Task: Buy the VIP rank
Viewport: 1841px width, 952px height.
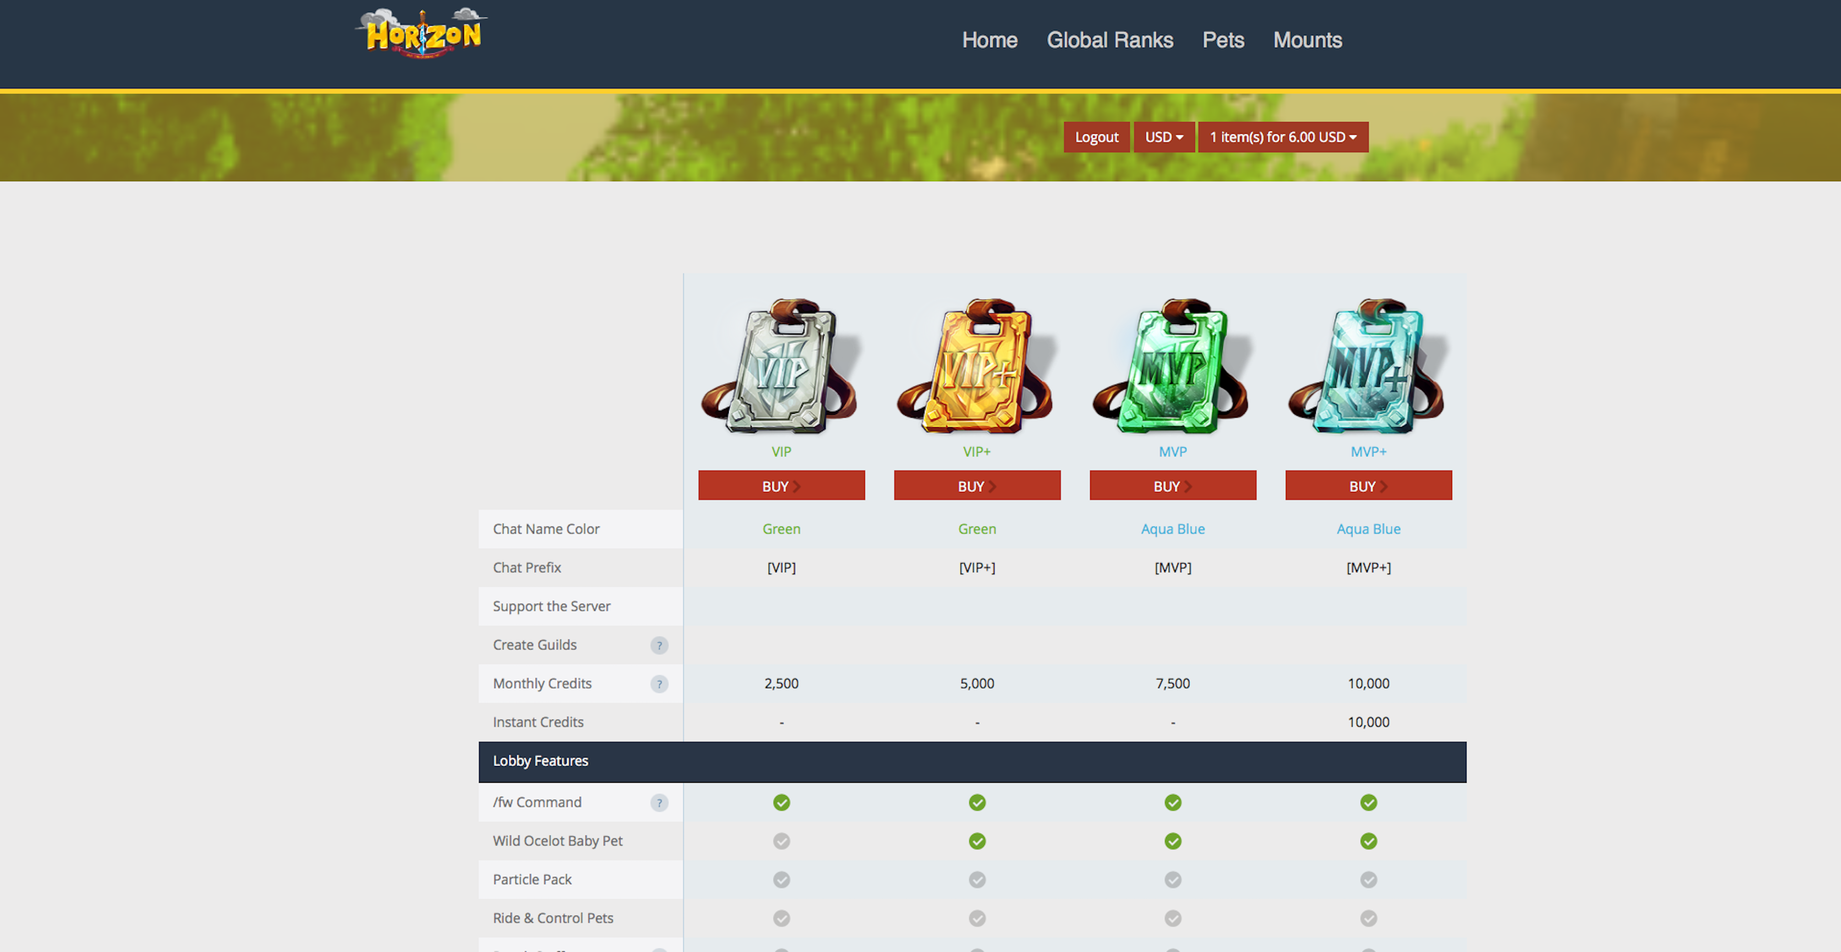Action: pos(781,485)
